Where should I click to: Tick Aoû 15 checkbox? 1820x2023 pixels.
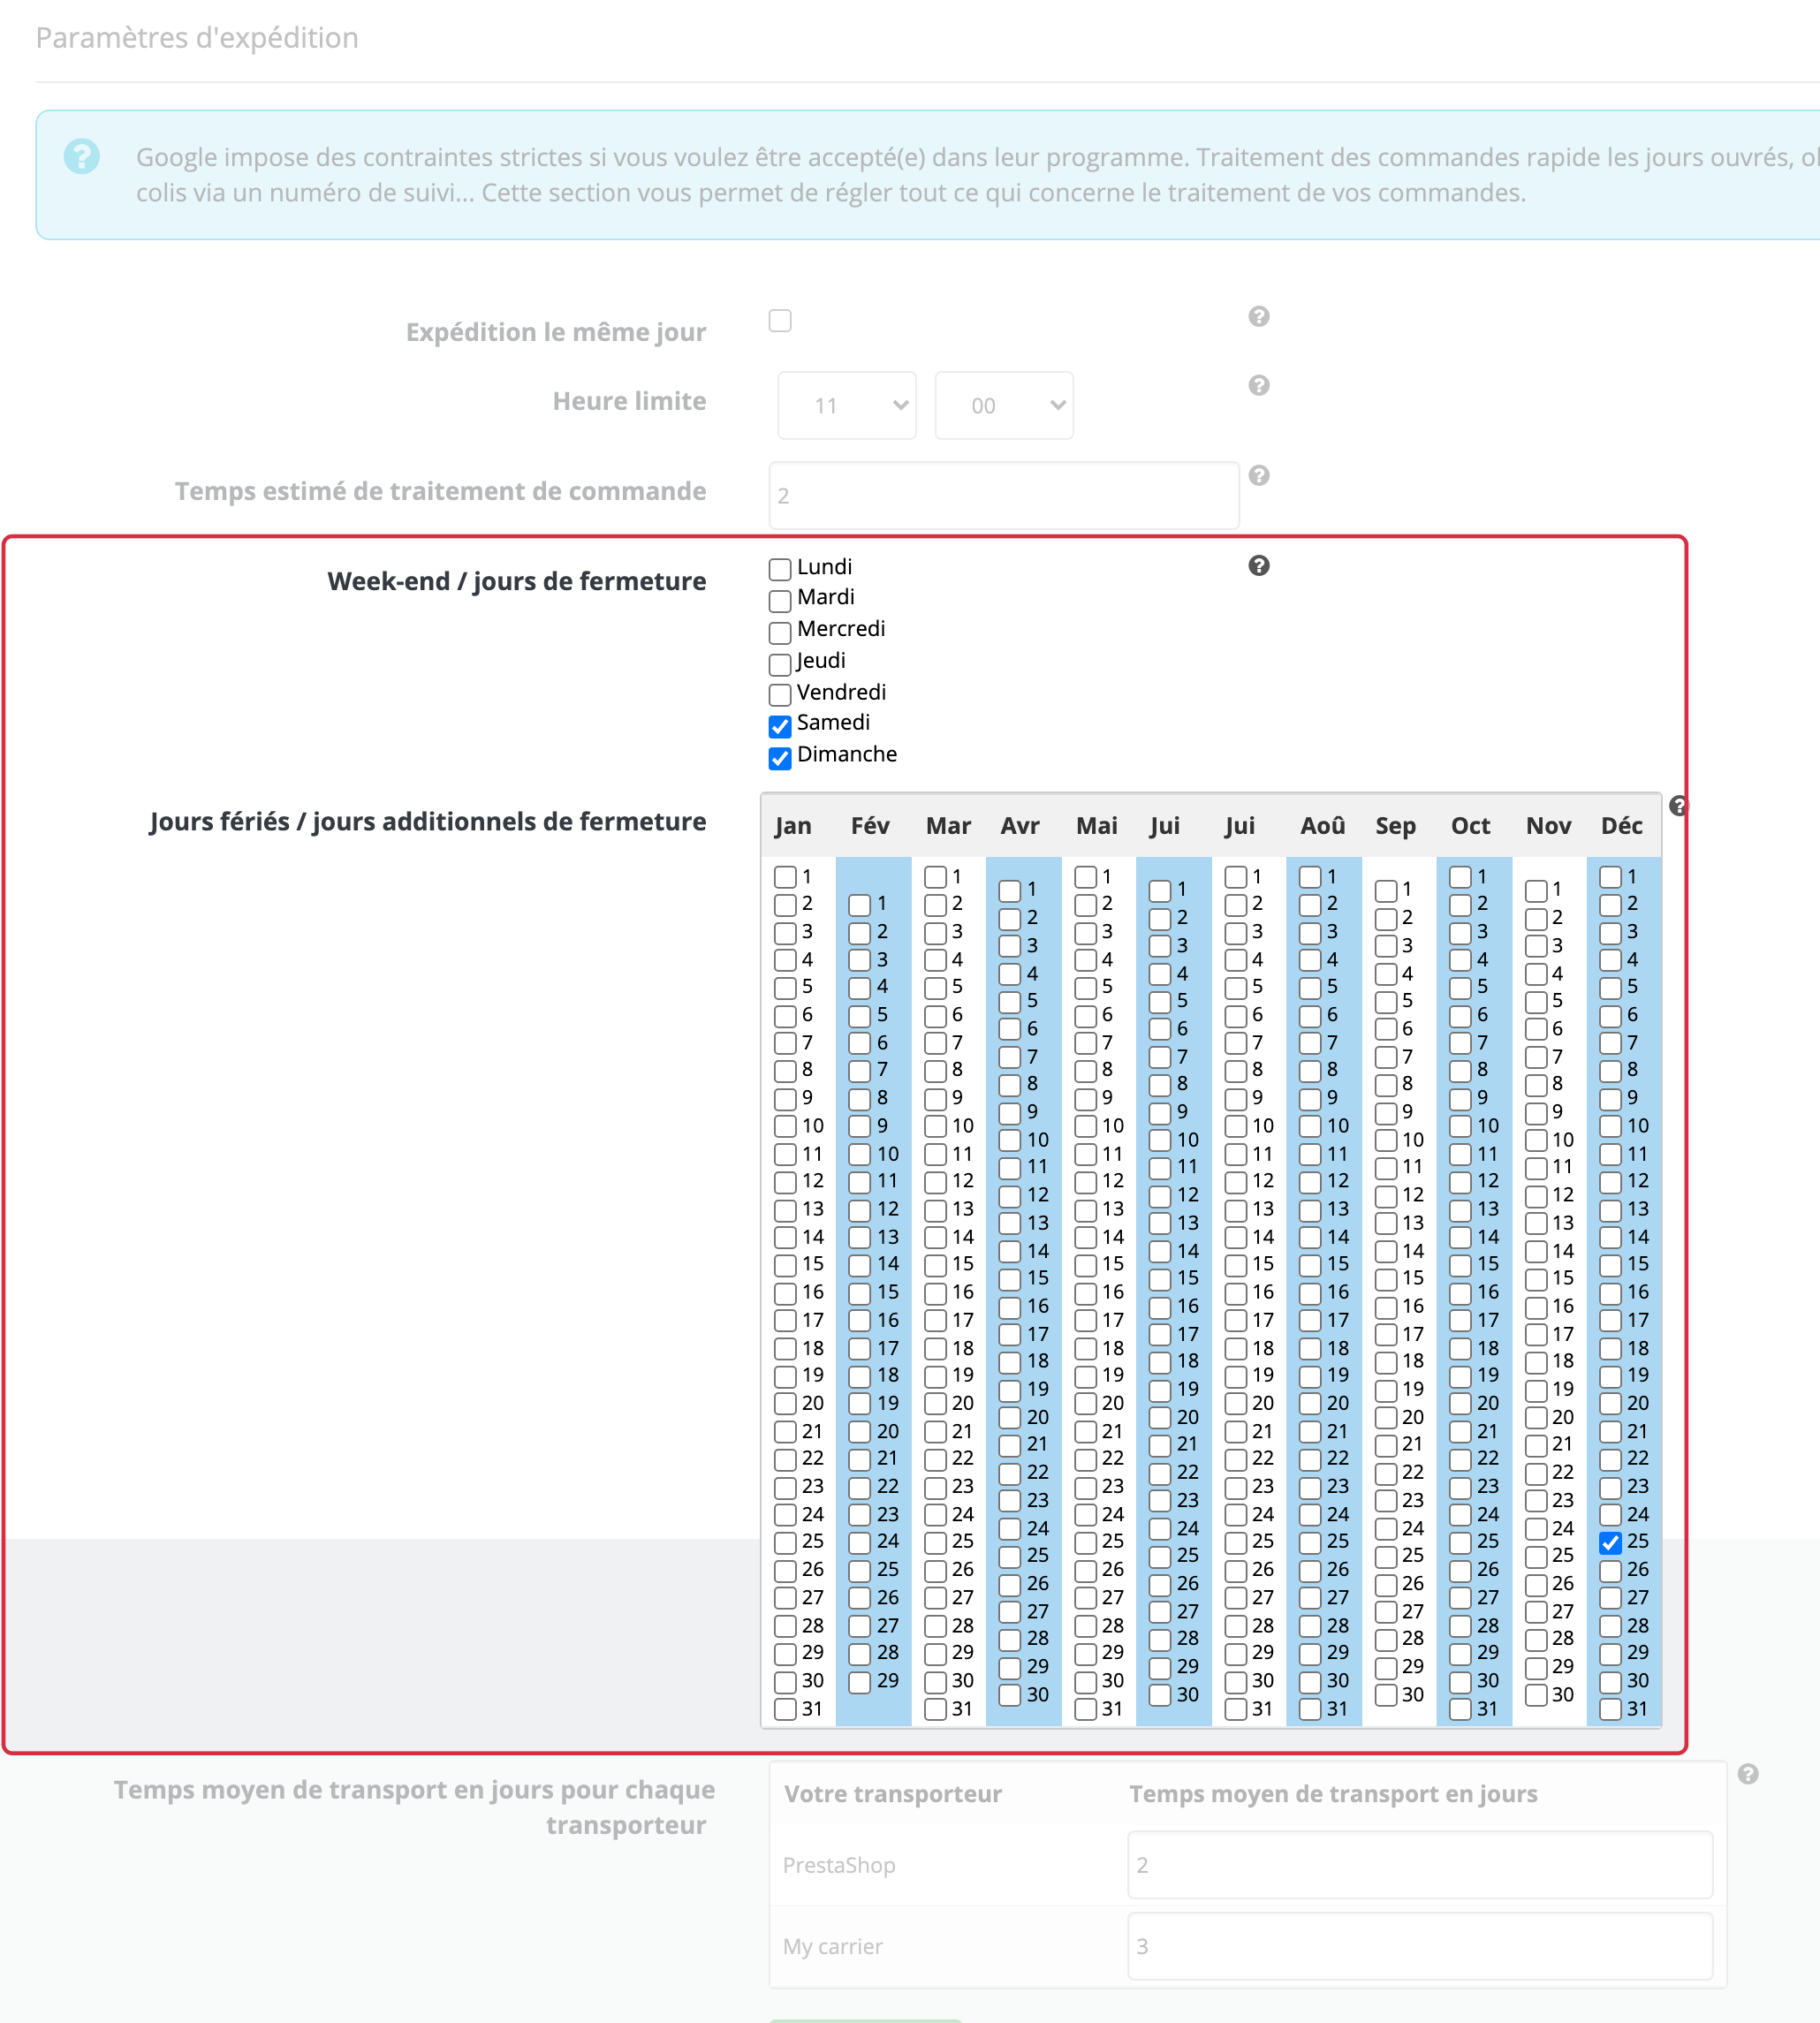click(1310, 1265)
